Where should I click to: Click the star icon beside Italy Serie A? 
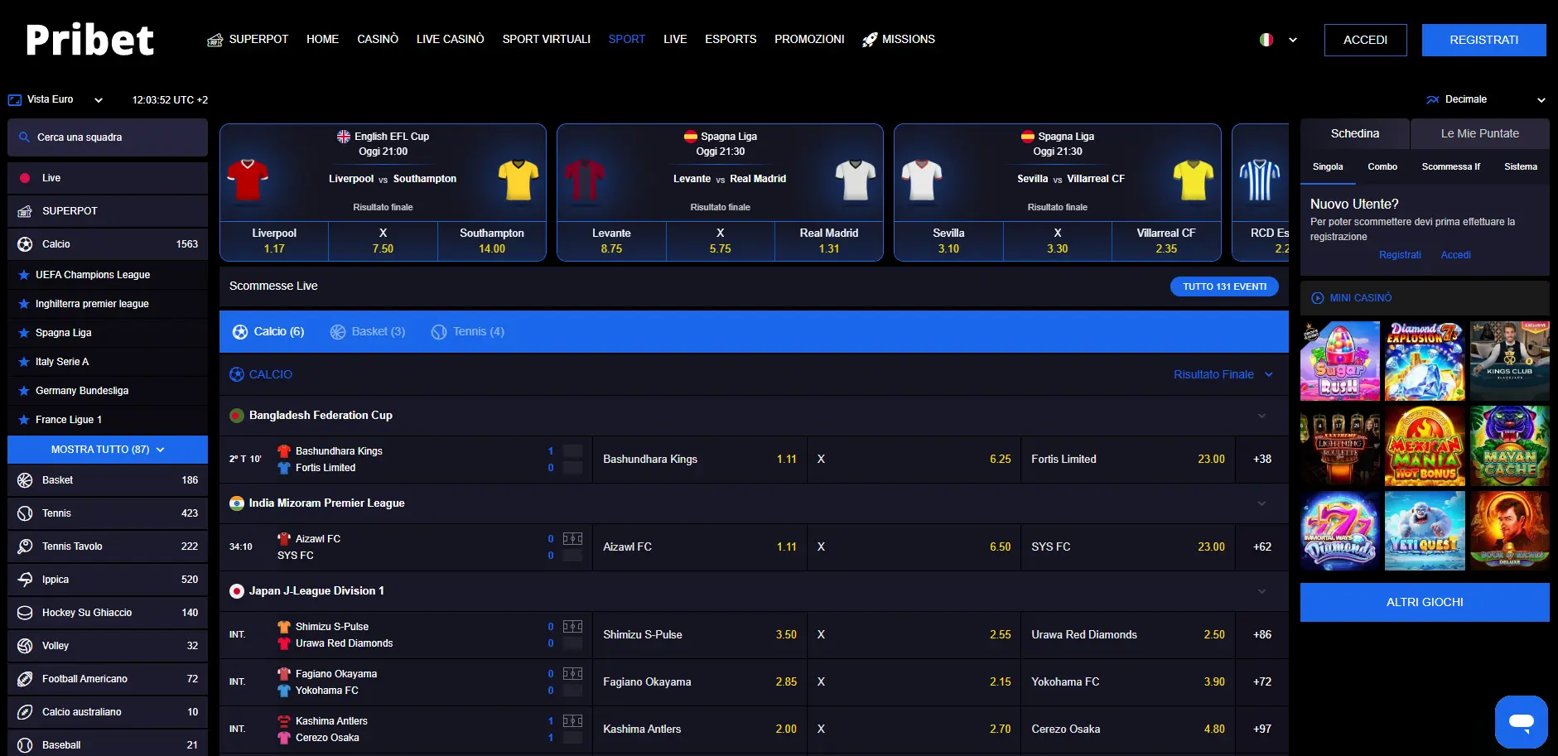point(24,362)
